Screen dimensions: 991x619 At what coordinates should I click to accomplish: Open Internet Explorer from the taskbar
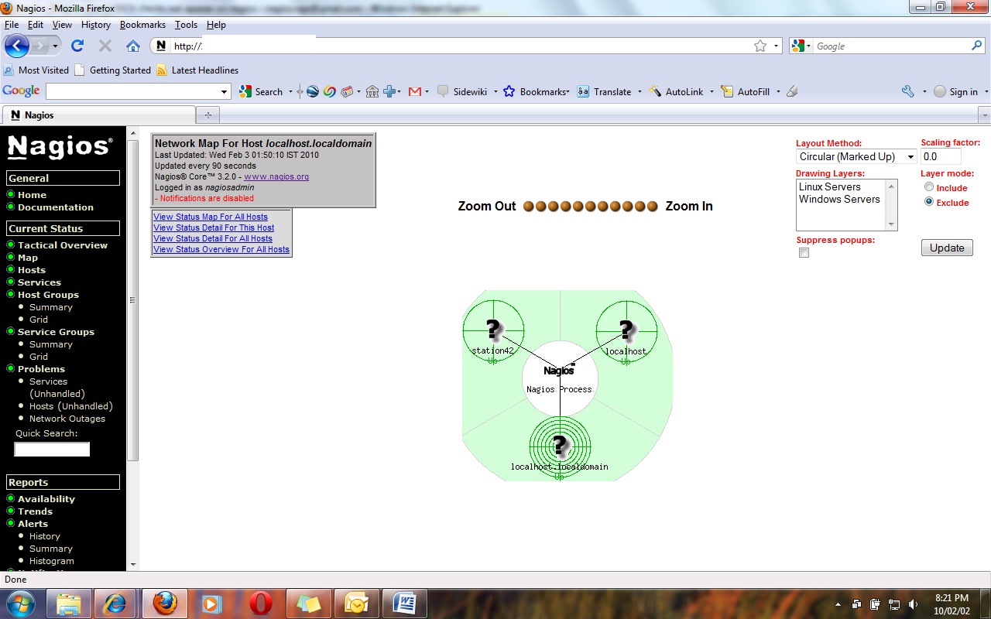pos(116,603)
